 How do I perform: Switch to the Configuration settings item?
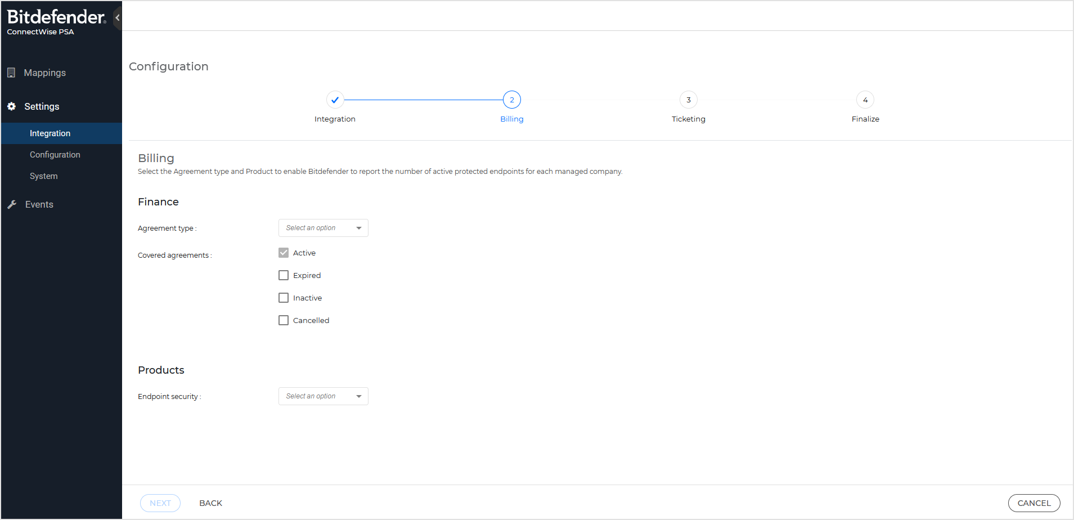(55, 154)
